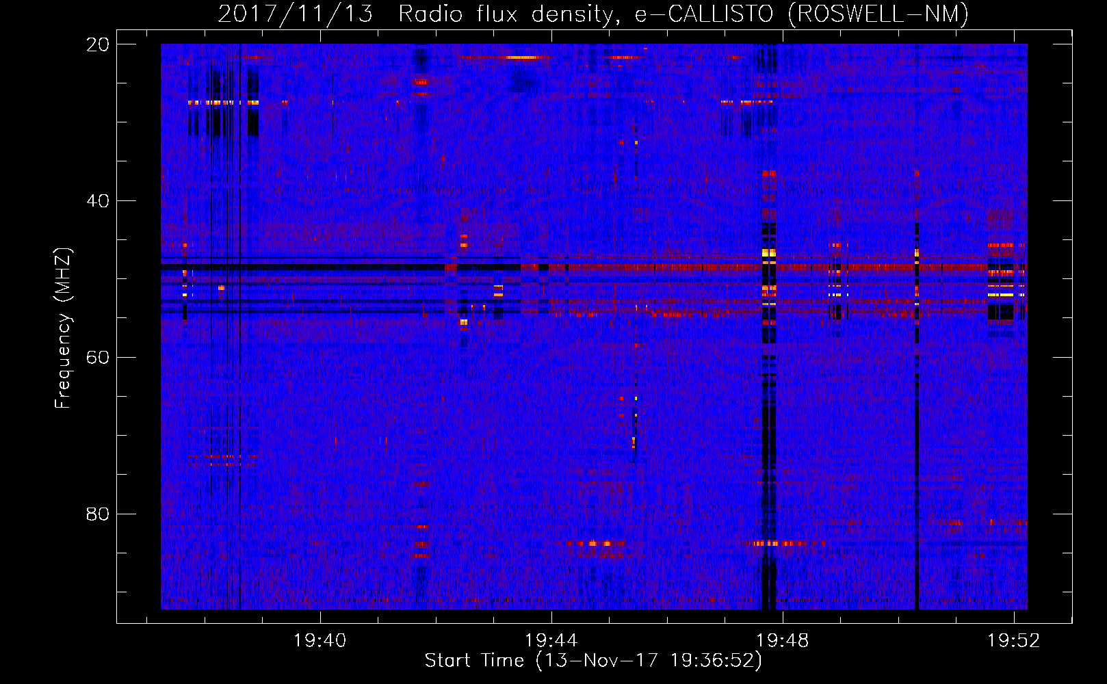Click the plot title mentioning e-CALLISTO (ROSWELL-NM)
The height and width of the screenshot is (684, 1107).
(x=593, y=14)
